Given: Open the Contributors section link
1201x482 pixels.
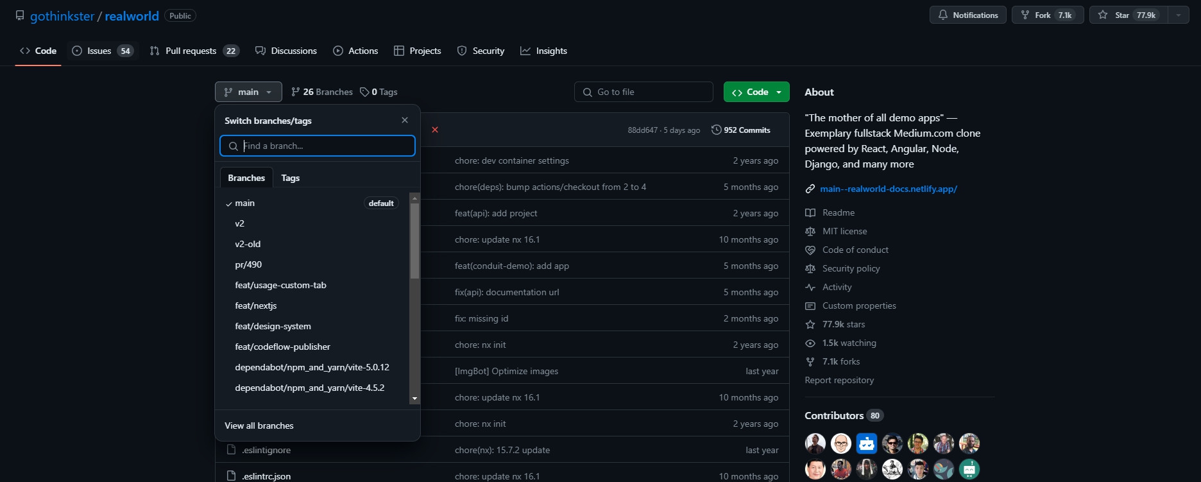Looking at the screenshot, I should (x=844, y=415).
